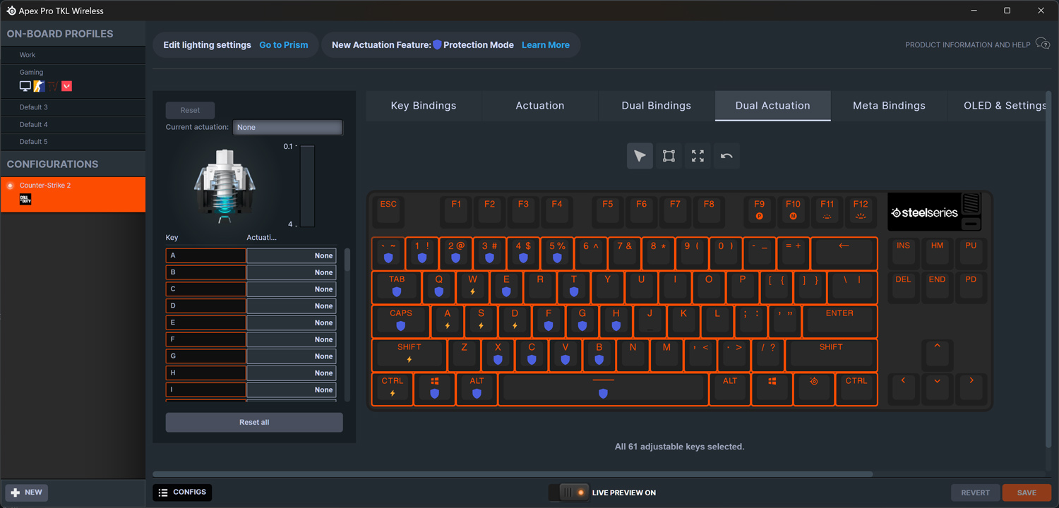This screenshot has height=508, width=1059.
Task: Click the REVERT button
Action: click(976, 492)
